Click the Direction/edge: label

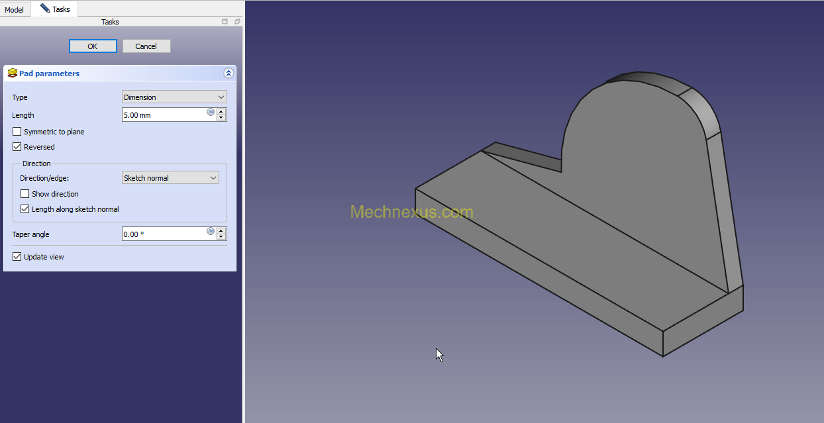pos(44,178)
